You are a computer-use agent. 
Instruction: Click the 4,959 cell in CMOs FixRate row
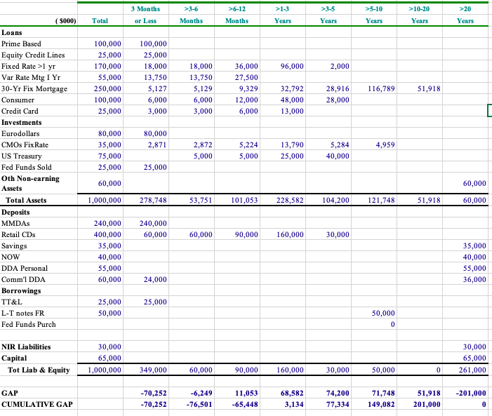(385, 145)
